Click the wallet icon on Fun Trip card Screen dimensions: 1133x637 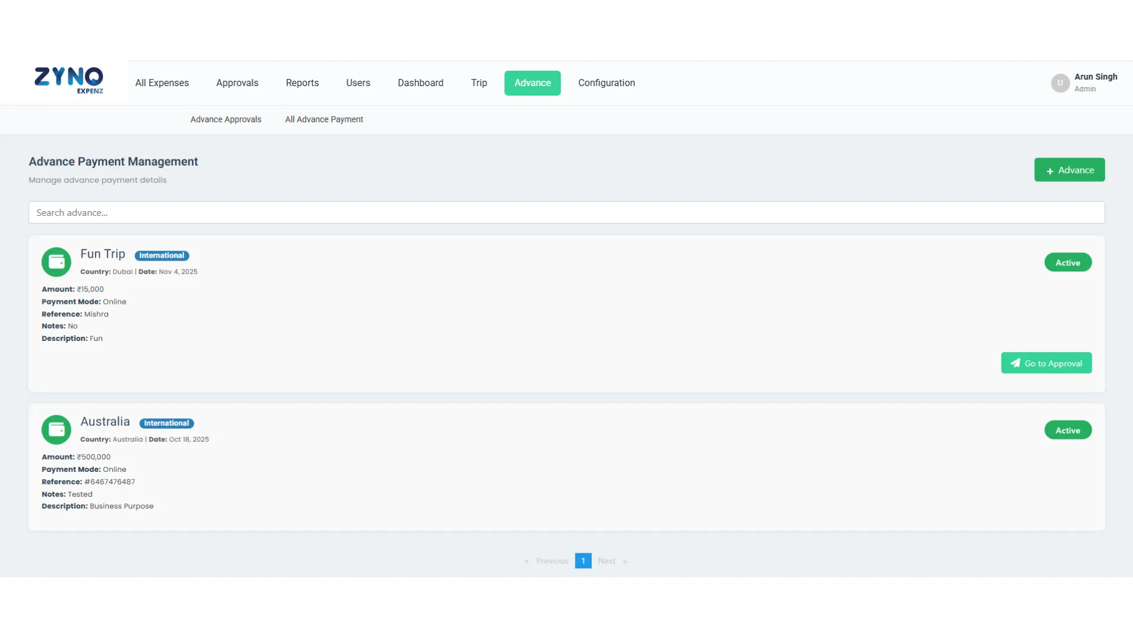pos(56,262)
